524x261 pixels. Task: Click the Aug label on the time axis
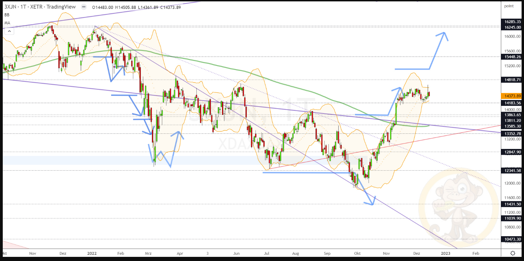[295, 253]
